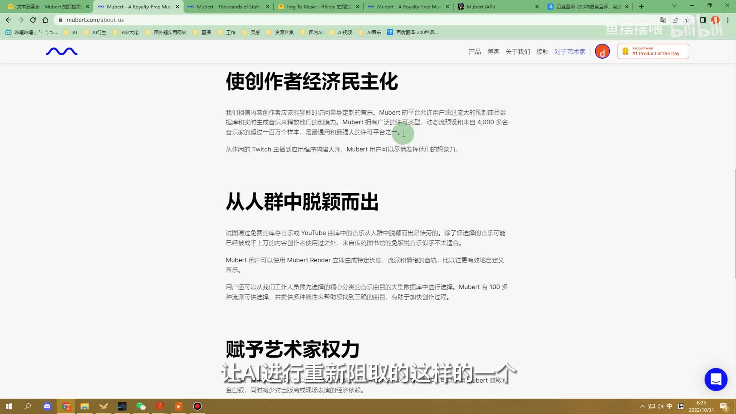Viewport: 736px width, 414px height.
Task: Click the Mubert wave logo
Action: click(61, 51)
